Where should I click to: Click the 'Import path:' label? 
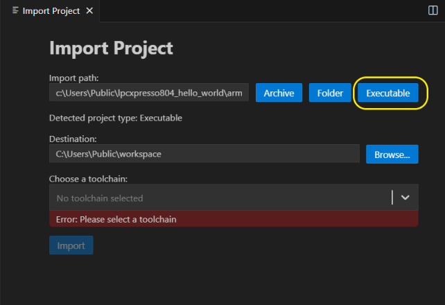[73, 78]
